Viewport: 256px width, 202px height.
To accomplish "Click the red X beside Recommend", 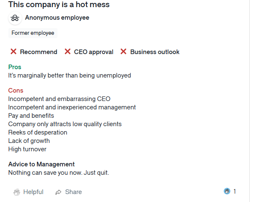I will click(13, 52).
